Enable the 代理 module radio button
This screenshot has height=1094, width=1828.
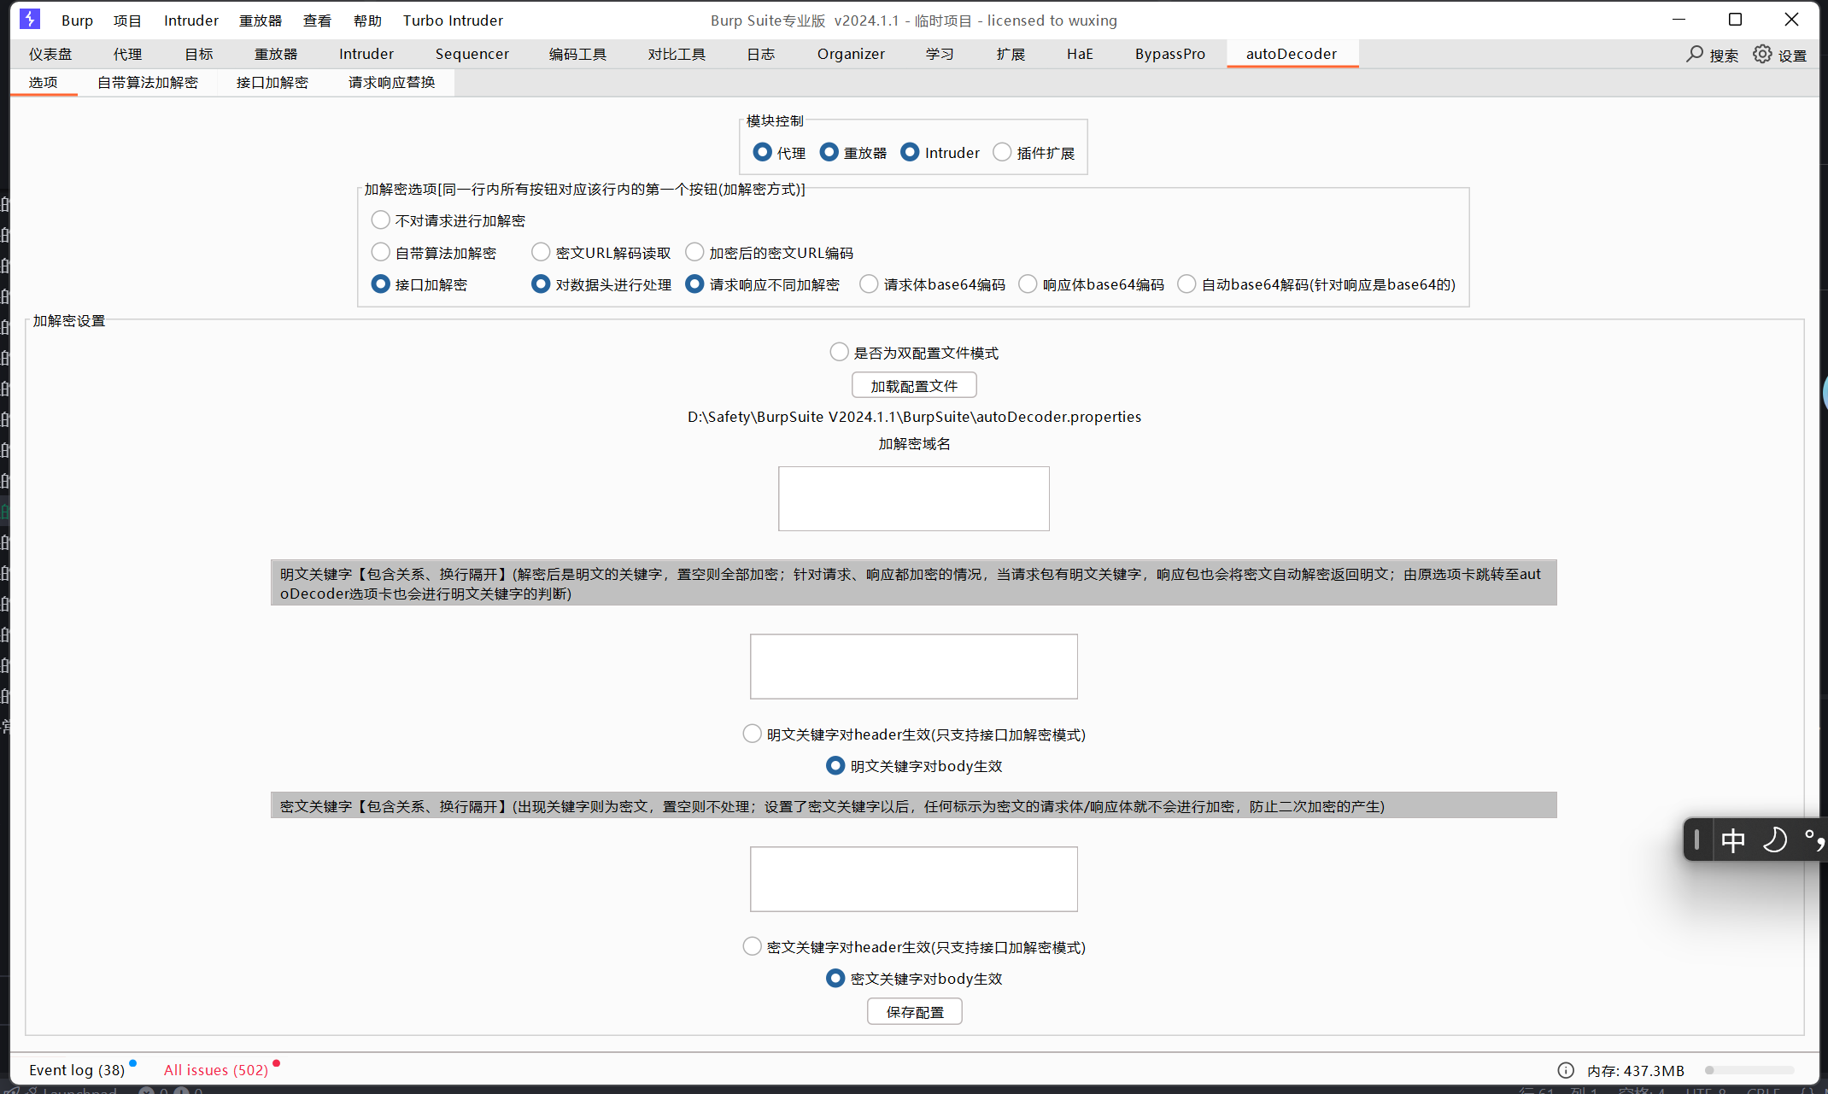point(762,152)
